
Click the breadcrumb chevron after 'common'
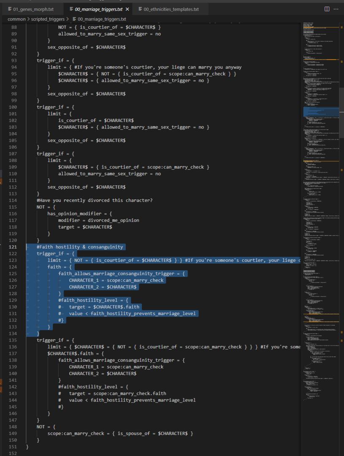(29, 19)
